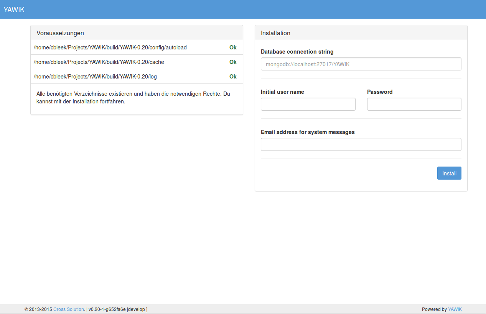Click the Ok status next to the cache path
486x314 pixels.
click(x=233, y=62)
